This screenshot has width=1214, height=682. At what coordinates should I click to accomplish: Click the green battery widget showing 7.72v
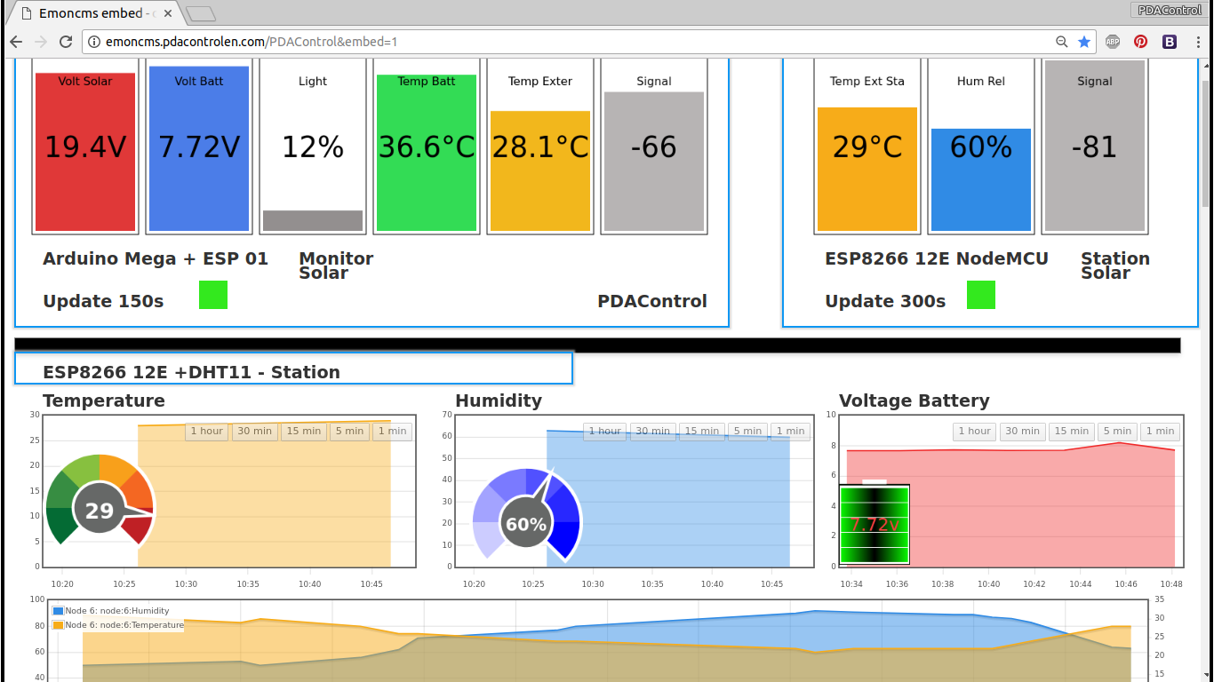(875, 524)
